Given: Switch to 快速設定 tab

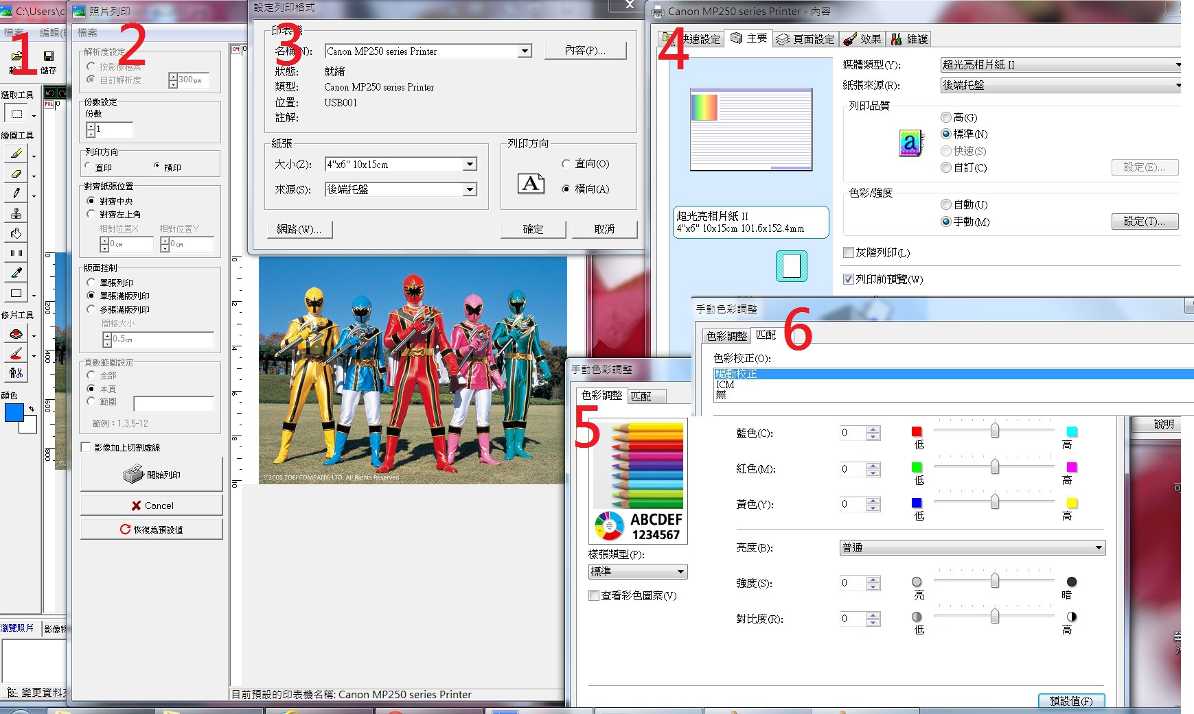Looking at the screenshot, I should pos(692,39).
